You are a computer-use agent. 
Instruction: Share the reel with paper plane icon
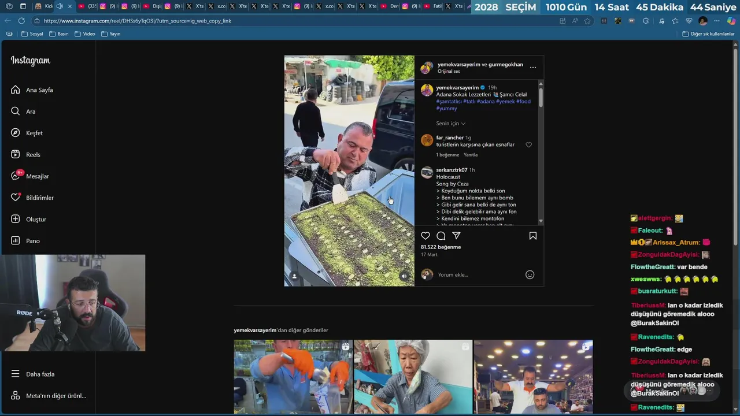tap(456, 236)
